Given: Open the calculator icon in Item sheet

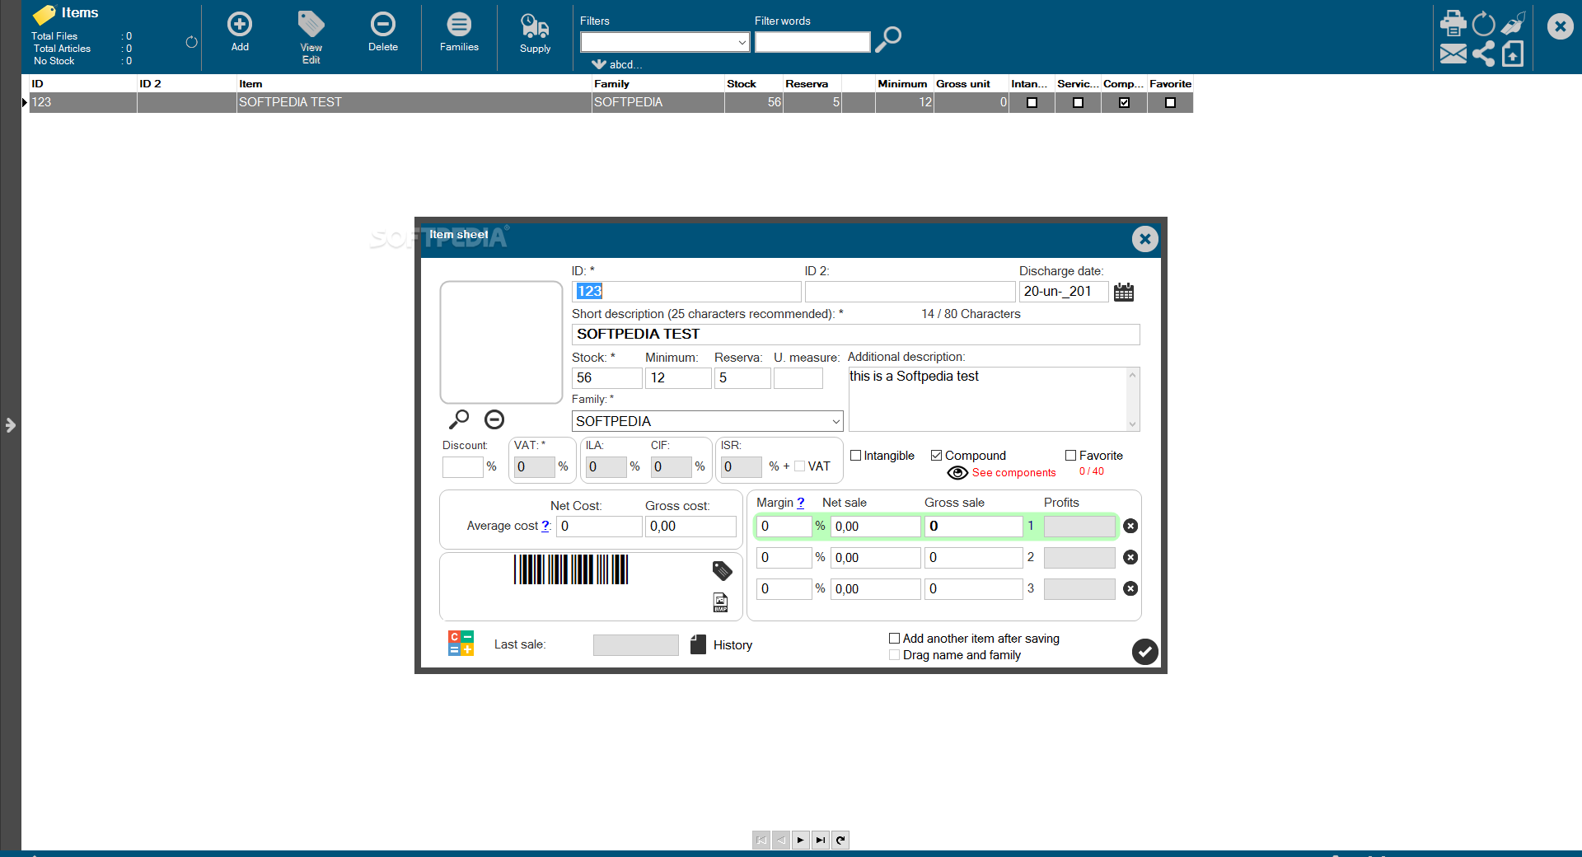Looking at the screenshot, I should (461, 643).
